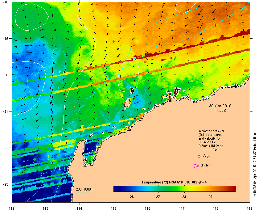Click the colorbar tick label 28

(x=184, y=197)
